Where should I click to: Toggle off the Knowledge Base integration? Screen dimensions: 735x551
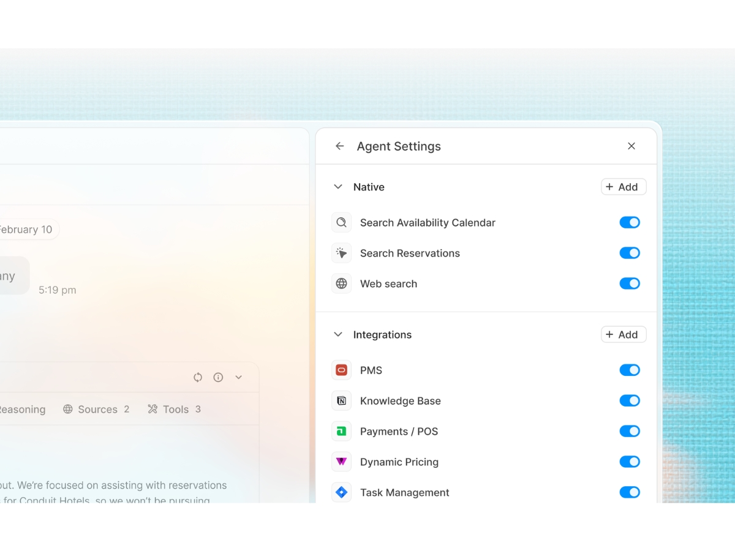point(630,400)
